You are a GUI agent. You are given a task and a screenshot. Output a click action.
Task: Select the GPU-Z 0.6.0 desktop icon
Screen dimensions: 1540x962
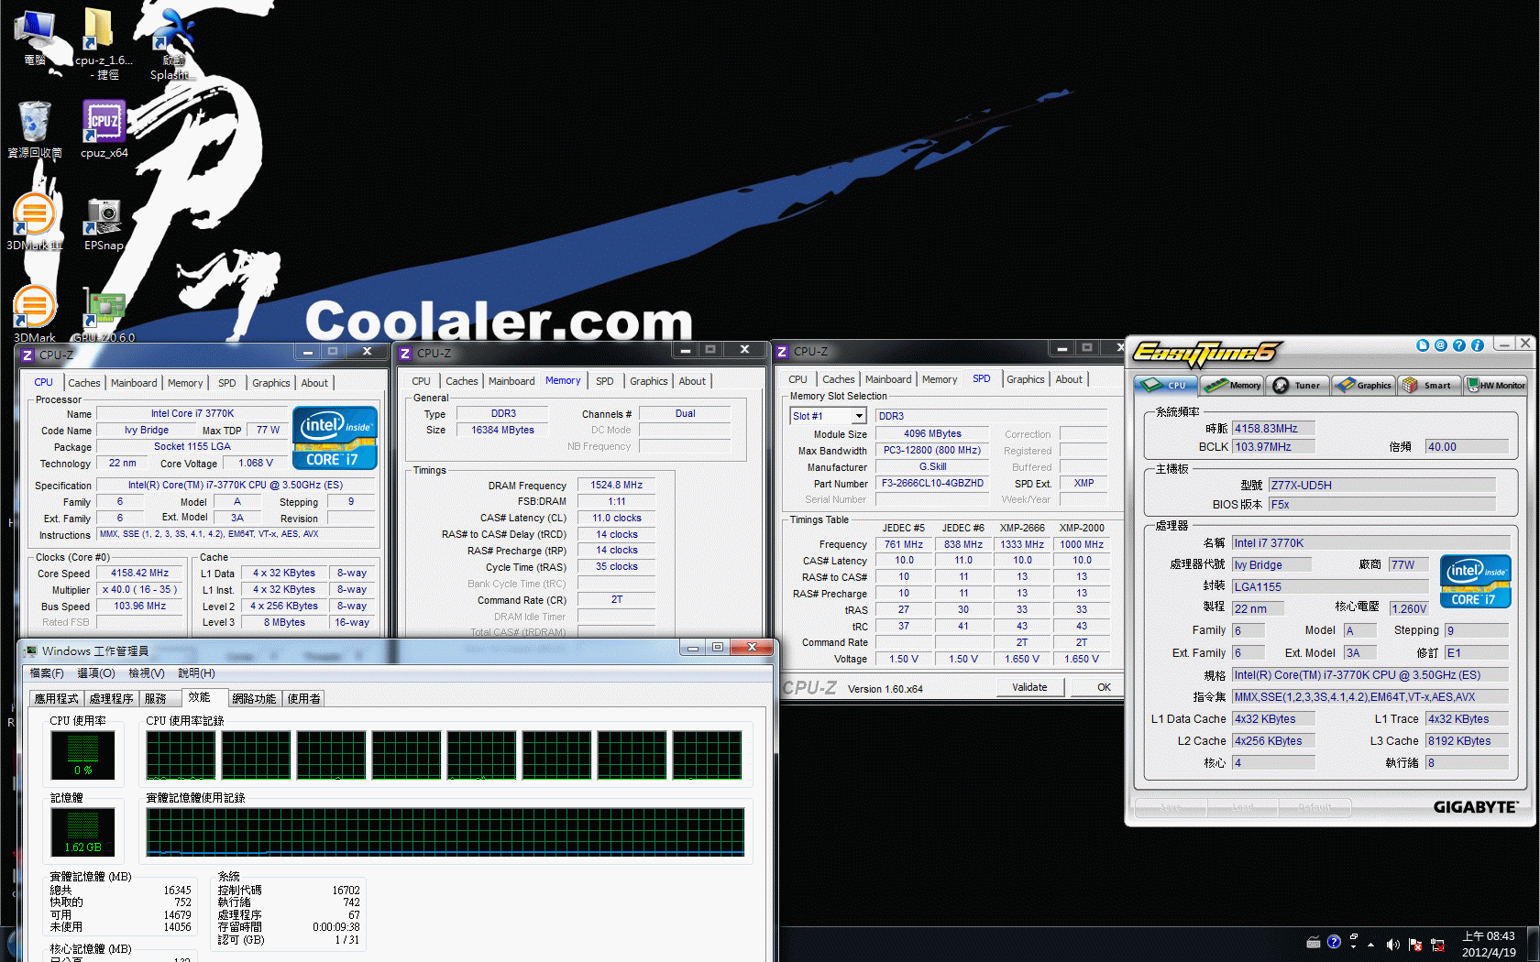point(104,316)
